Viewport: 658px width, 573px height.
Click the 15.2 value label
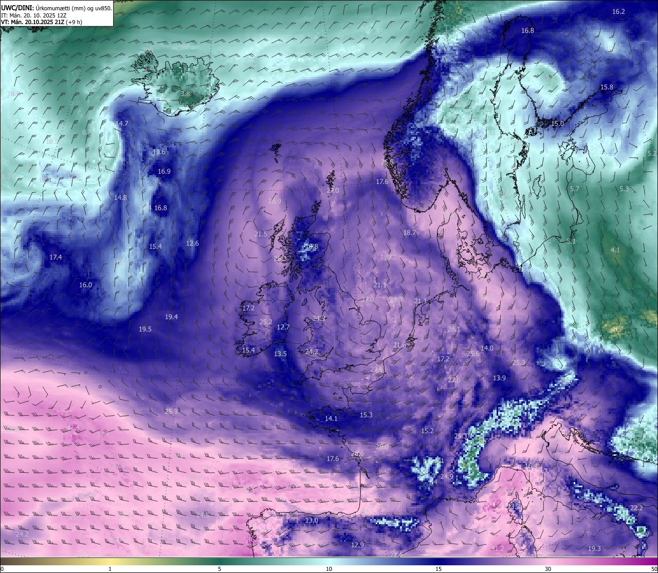tap(427, 431)
